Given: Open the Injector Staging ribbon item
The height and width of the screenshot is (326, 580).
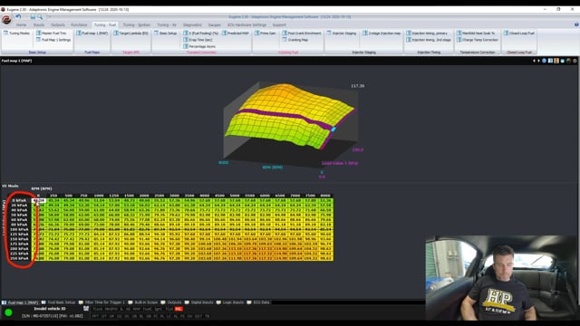Looking at the screenshot, I should tap(342, 34).
